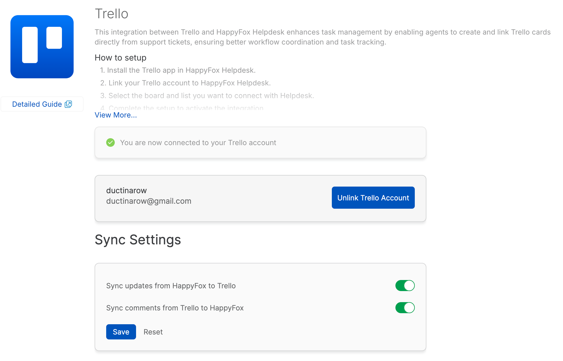Click the external-link icon beside Detailed Guide
Screen dimensions: 563x361
[x=68, y=104]
